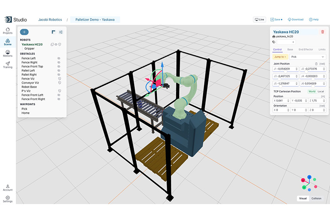
Task: Click the Download icon in top bar
Action: 295,20
